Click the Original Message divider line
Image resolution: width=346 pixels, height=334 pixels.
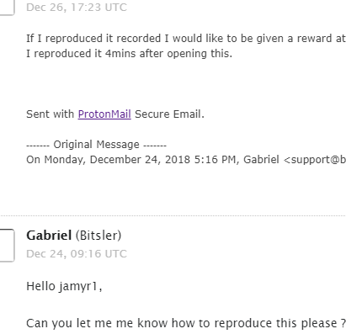click(x=96, y=145)
